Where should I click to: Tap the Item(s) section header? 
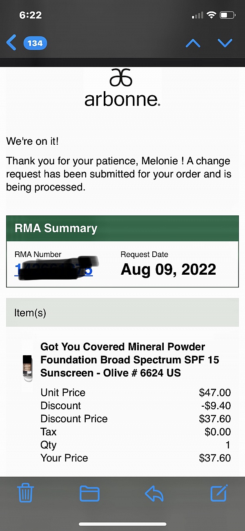pos(122,313)
